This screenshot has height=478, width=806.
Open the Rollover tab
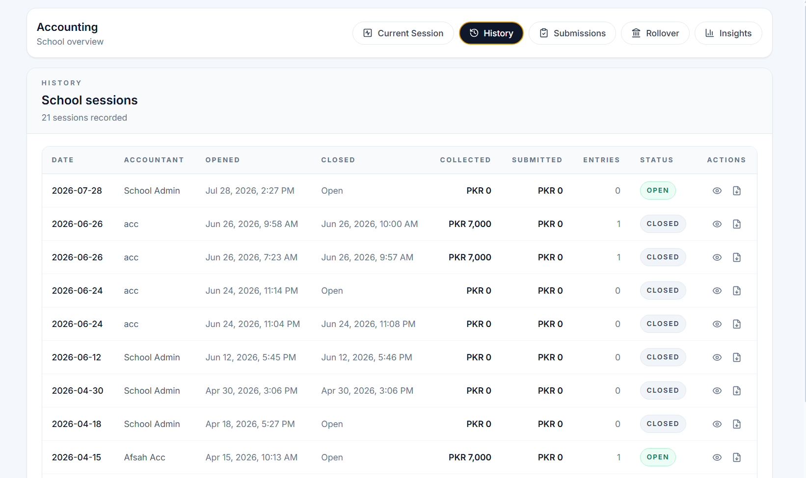coord(655,33)
